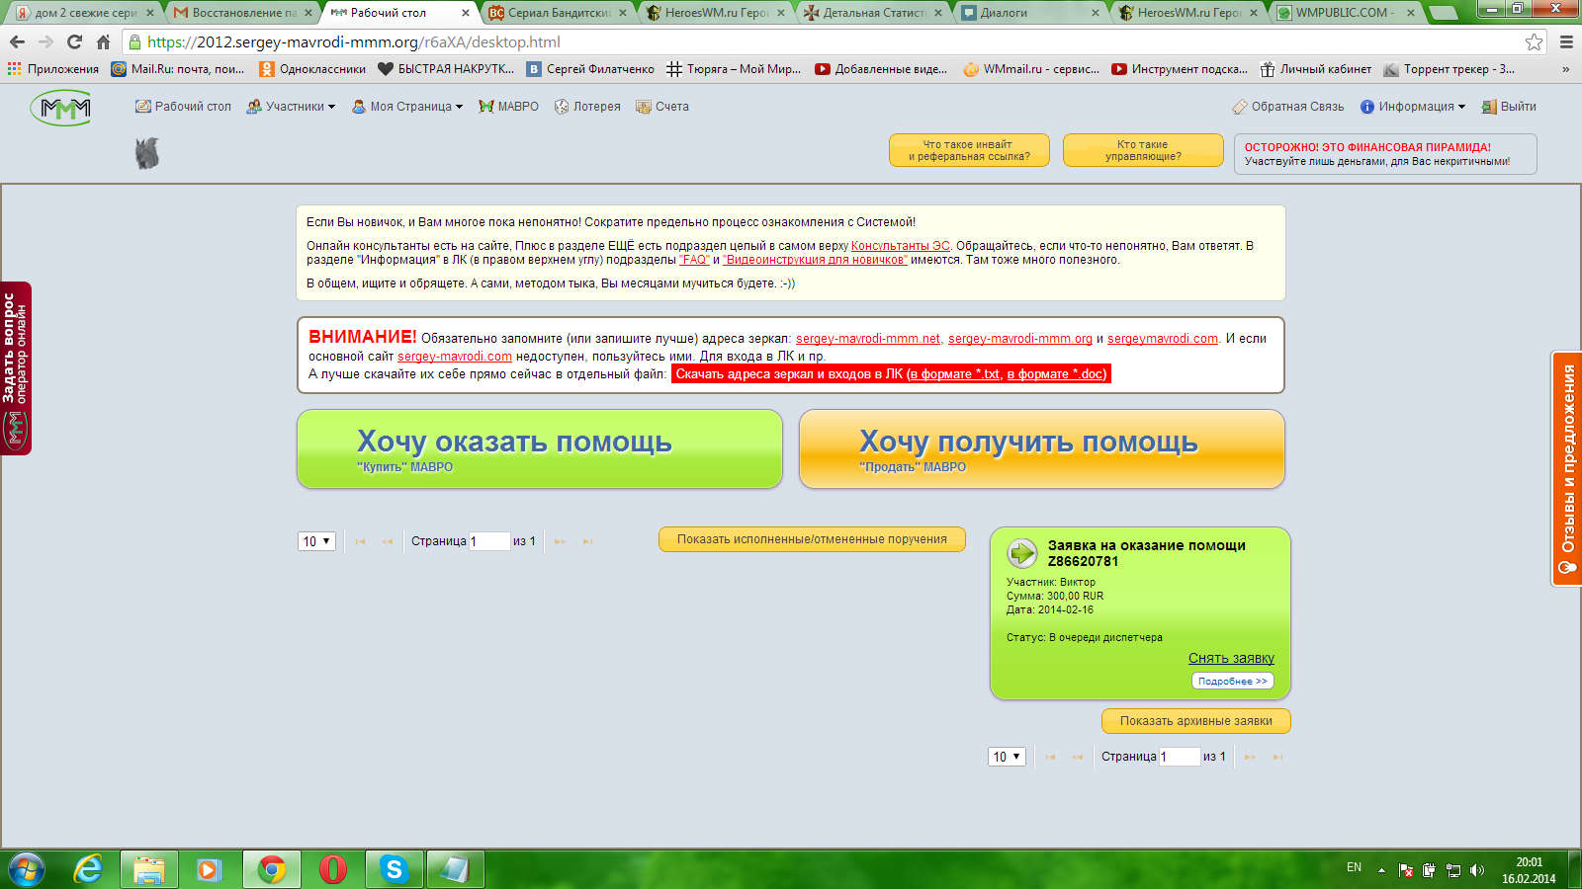
Task: Switch to Сериал Бандитский browser tab
Action: tap(559, 13)
